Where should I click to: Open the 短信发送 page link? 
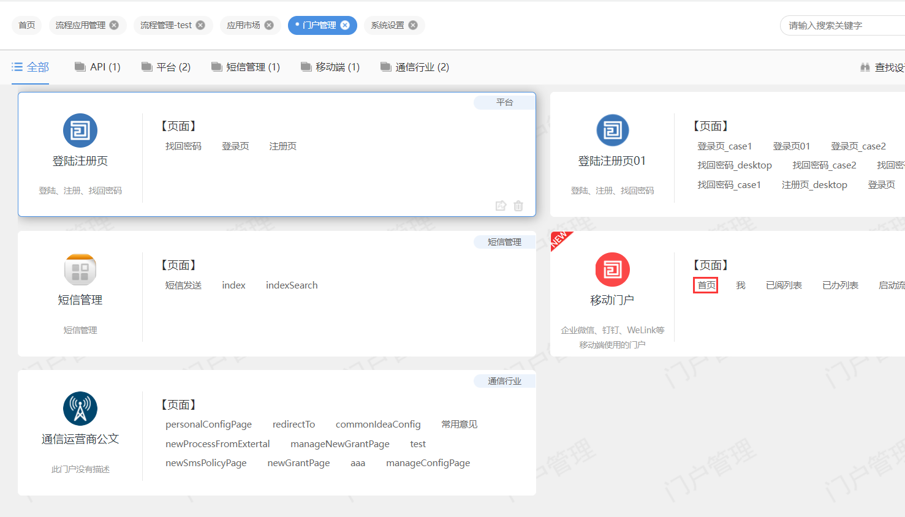pyautogui.click(x=183, y=285)
